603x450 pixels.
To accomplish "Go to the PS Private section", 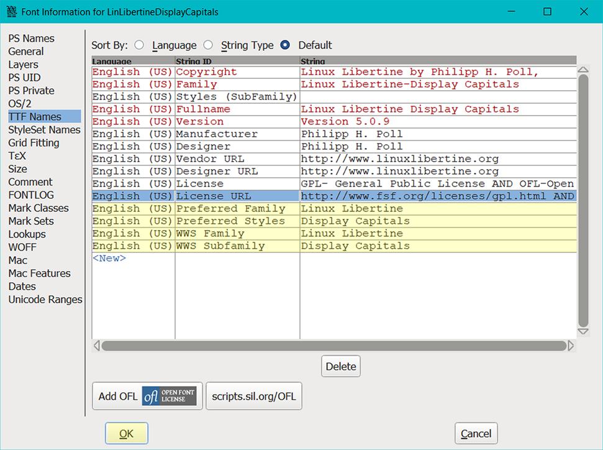I will [x=32, y=91].
